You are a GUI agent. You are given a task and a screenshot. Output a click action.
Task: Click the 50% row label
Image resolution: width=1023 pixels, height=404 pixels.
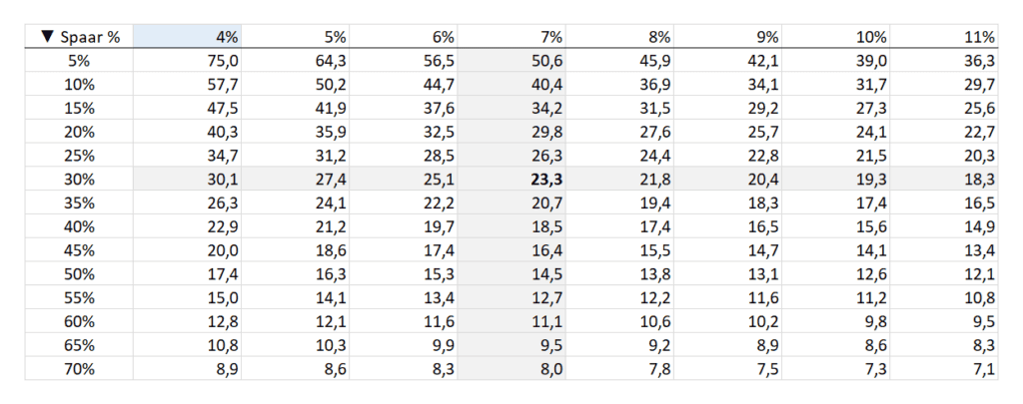[78, 274]
